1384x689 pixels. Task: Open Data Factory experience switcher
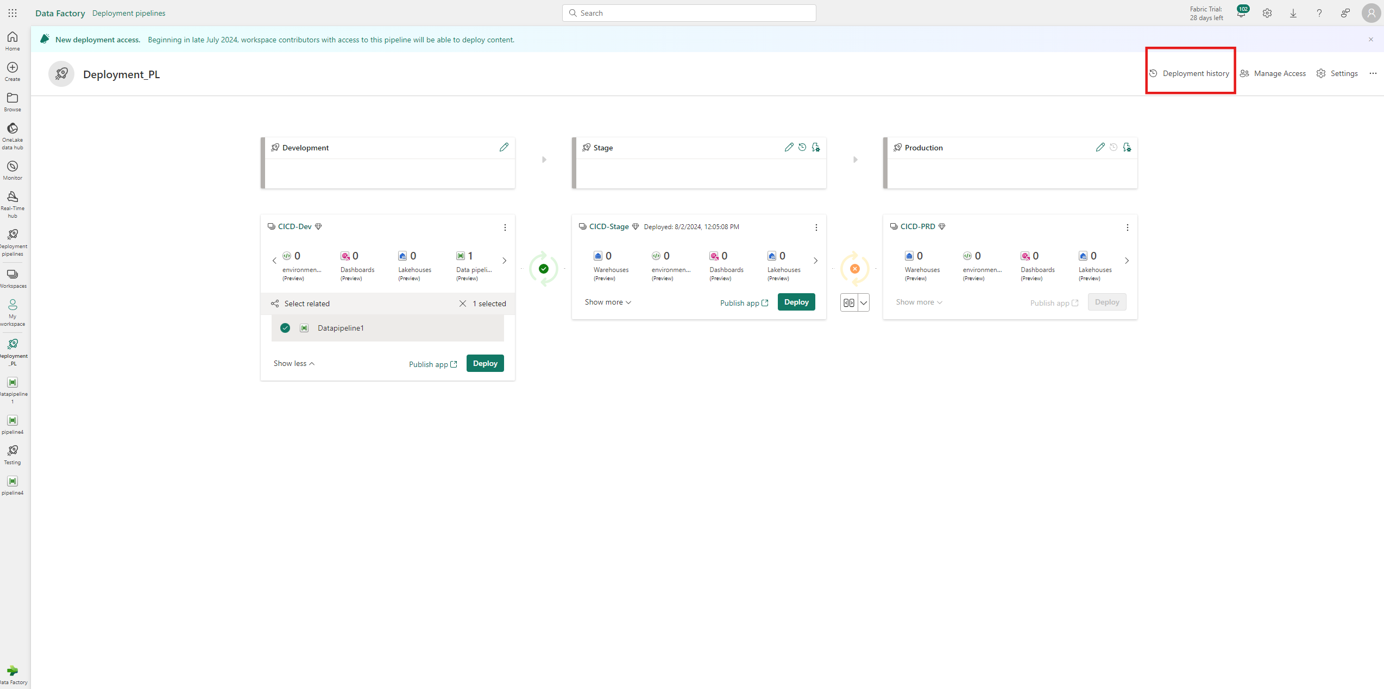click(12, 675)
